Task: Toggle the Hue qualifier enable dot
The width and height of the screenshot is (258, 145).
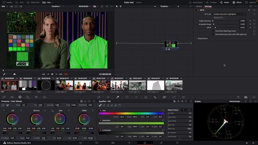Action: (100, 111)
